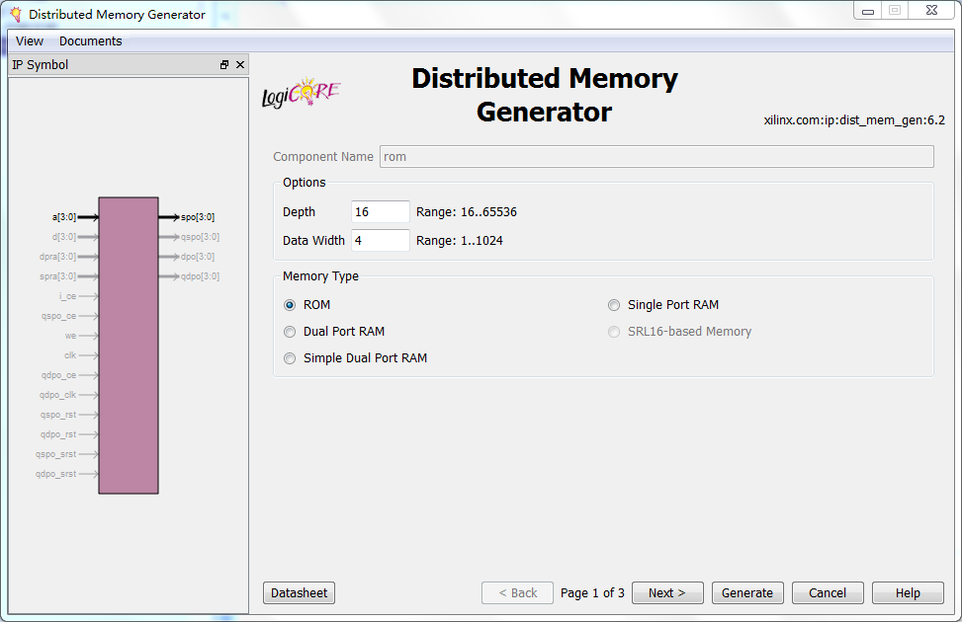962x622 pixels.
Task: Close the IP Symbol panel
Action: (240, 65)
